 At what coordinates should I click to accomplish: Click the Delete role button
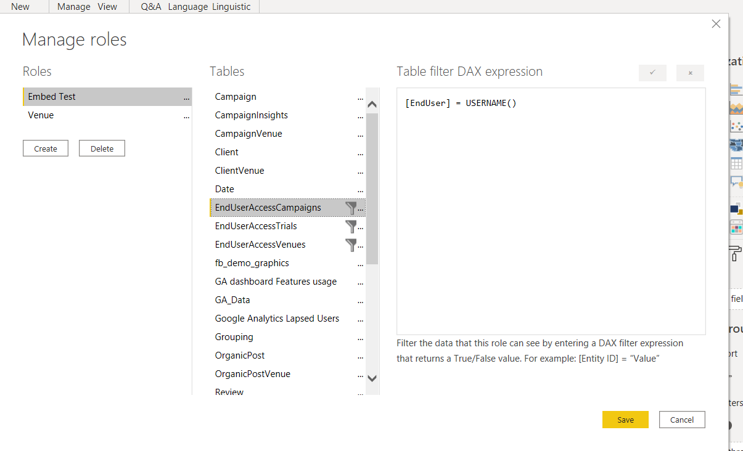click(102, 148)
